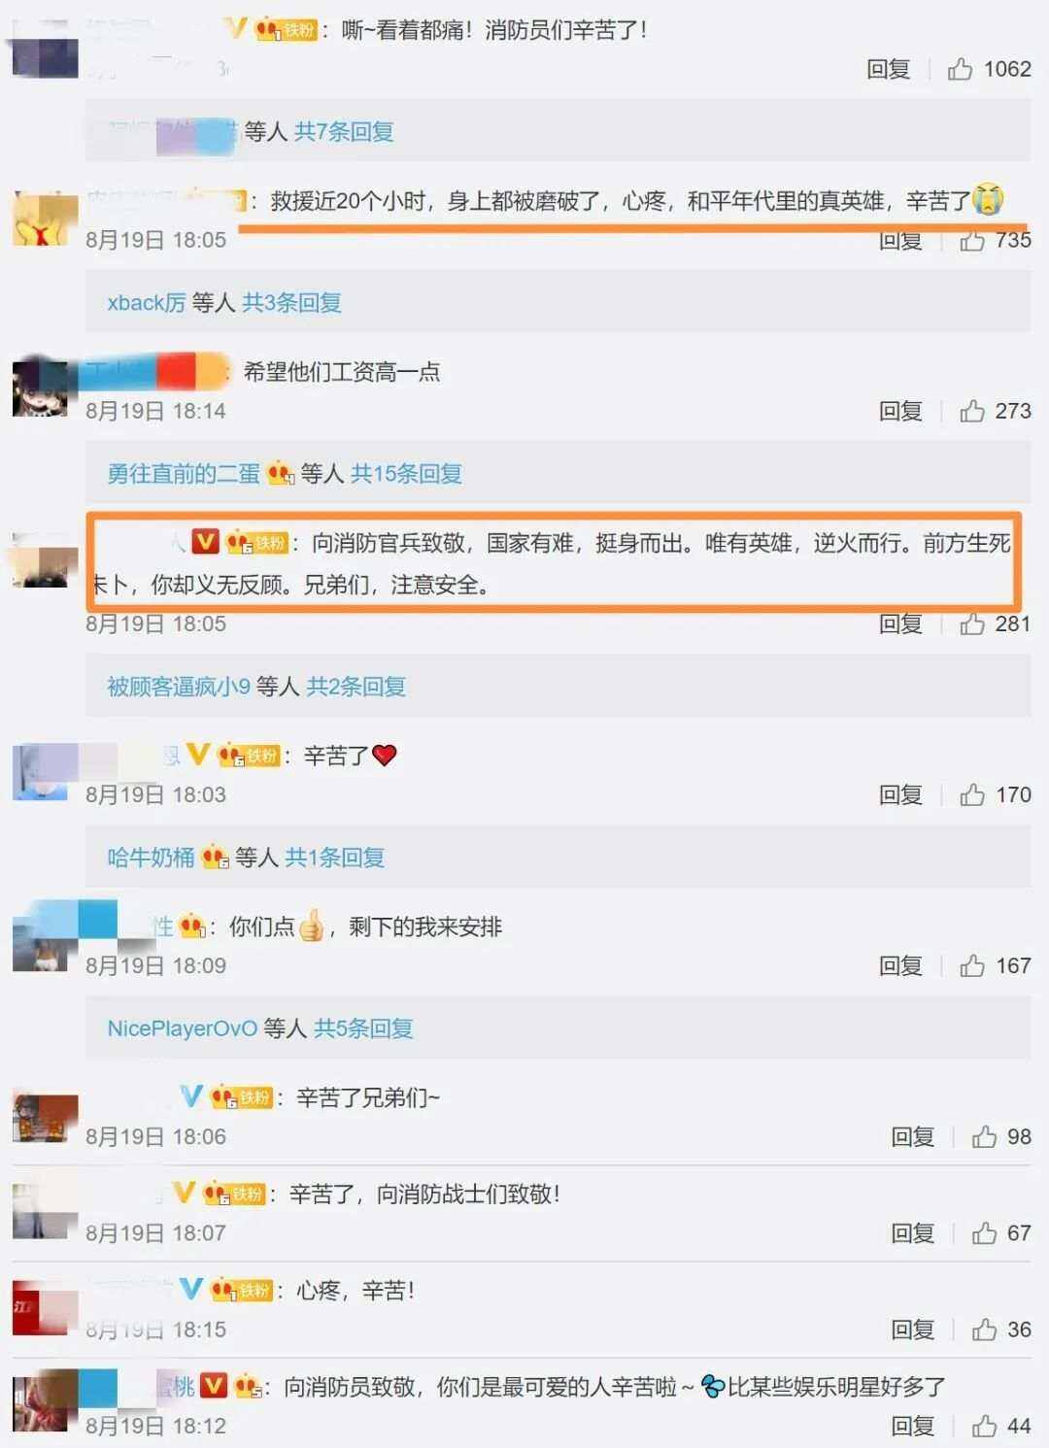Show 共3条回复 replies

coord(291,302)
